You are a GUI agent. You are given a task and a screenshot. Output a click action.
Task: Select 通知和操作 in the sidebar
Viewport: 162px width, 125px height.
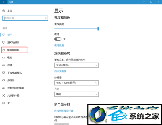(13, 42)
